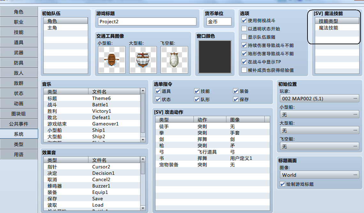
Task: Toggle 在战斗中显示TP checkbox
Action: [x=244, y=62]
